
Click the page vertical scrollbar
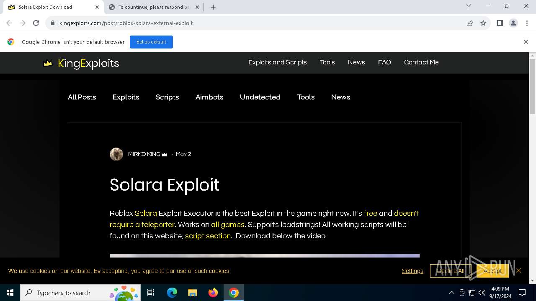coord(532,86)
